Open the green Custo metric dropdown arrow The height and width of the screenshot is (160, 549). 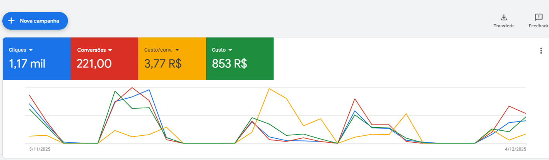tap(230, 50)
